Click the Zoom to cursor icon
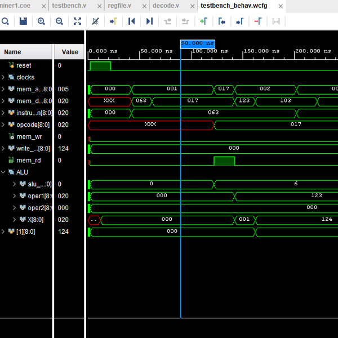Image resolution: width=338 pixels, height=338 pixels. click(x=95, y=21)
